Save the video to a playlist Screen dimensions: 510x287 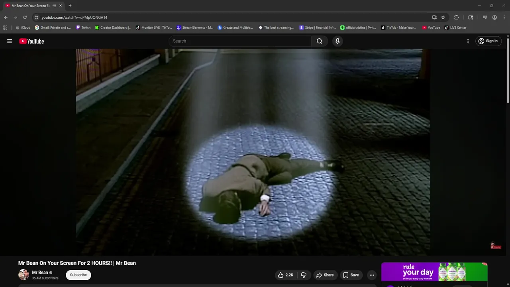351,275
